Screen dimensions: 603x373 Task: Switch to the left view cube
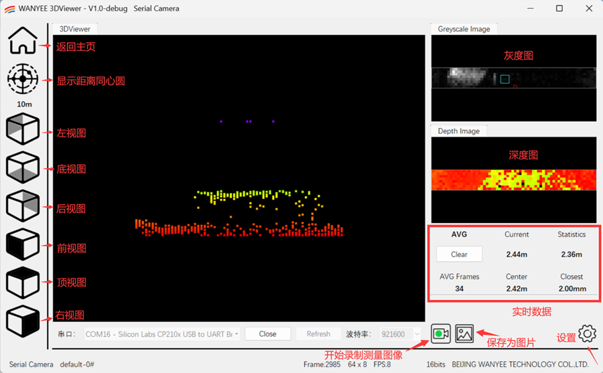coord(23,129)
